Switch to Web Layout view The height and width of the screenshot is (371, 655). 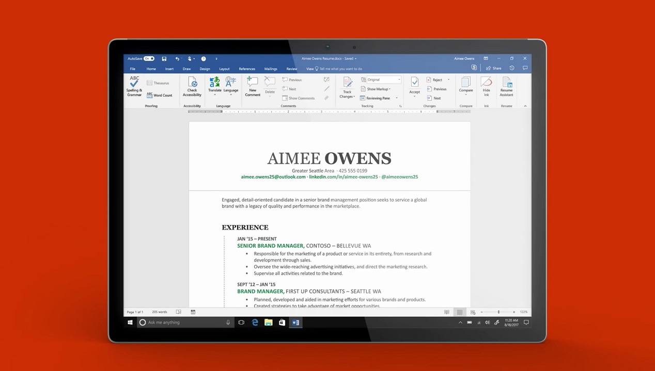pos(473,312)
